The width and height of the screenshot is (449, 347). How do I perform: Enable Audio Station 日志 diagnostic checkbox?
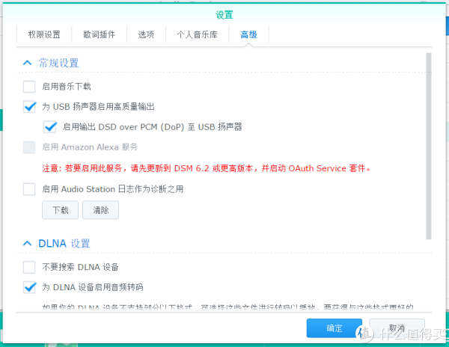[29, 189]
